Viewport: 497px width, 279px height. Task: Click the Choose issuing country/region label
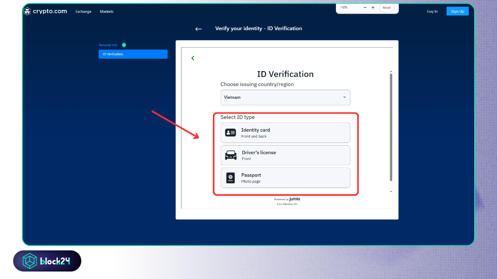(257, 84)
